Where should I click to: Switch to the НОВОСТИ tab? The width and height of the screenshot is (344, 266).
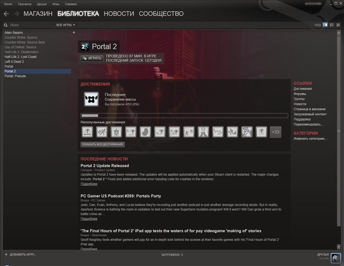pyautogui.click(x=119, y=14)
